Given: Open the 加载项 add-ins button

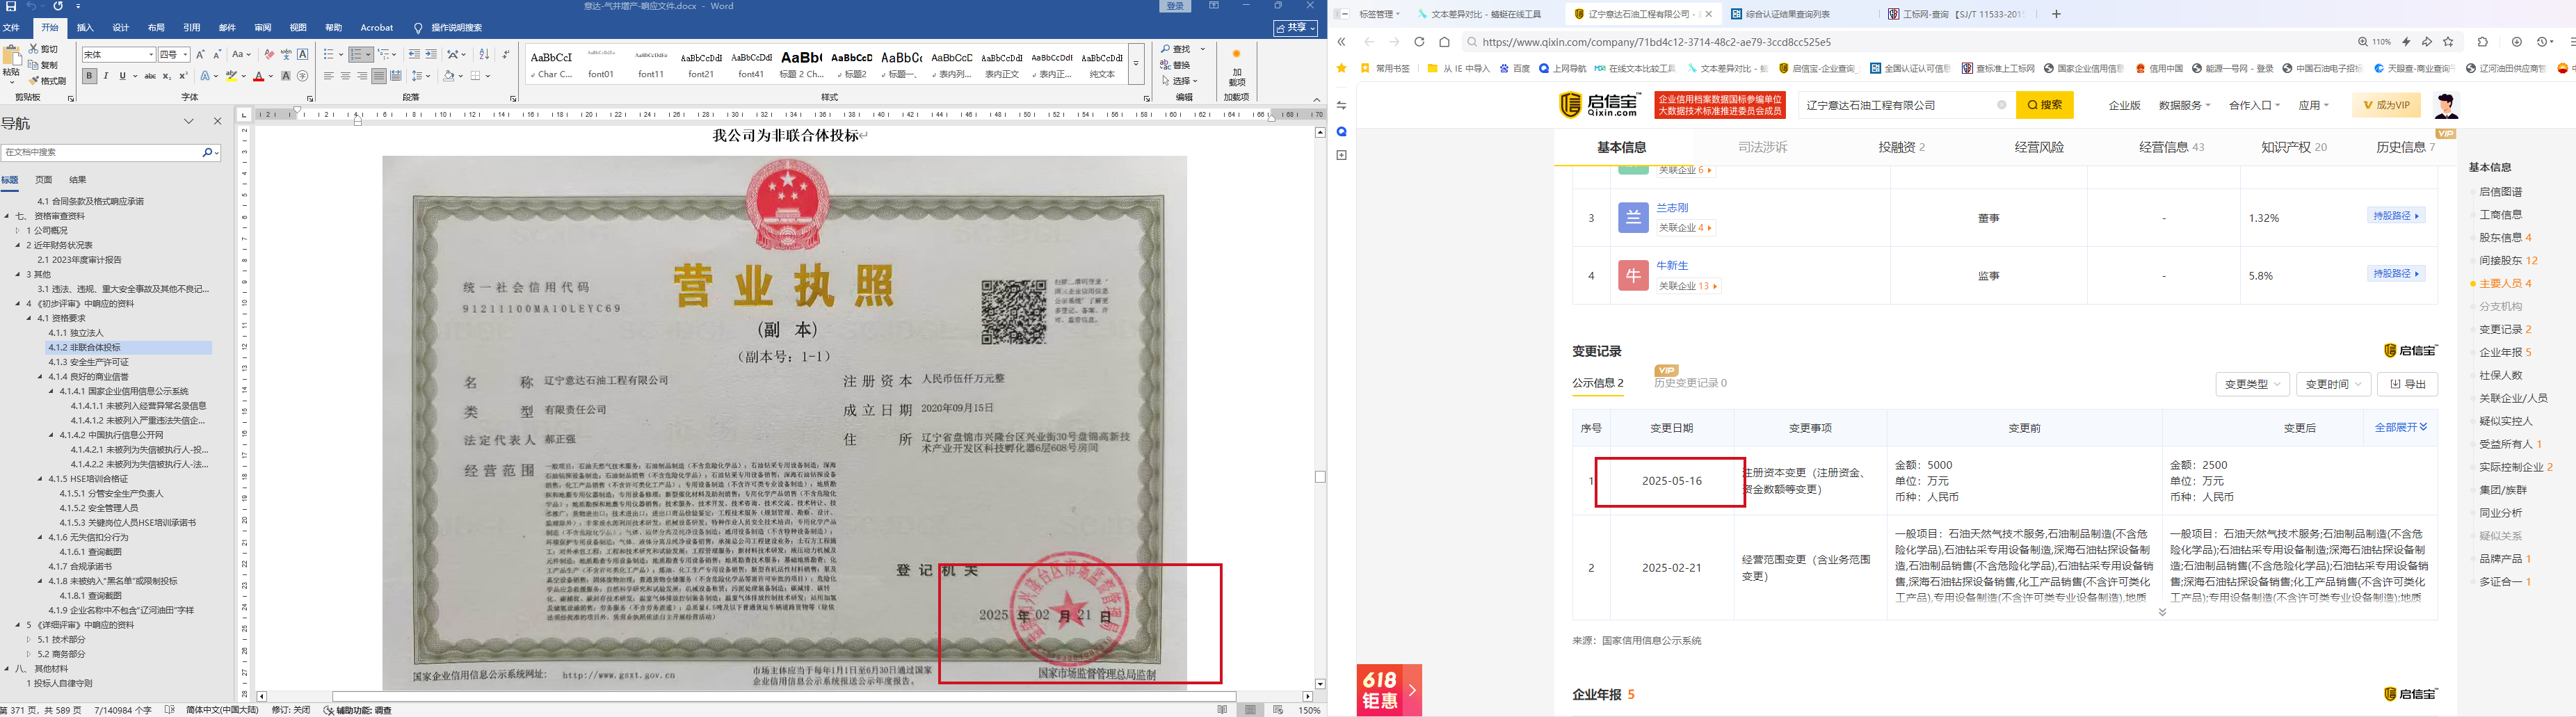Looking at the screenshot, I should 1236,67.
